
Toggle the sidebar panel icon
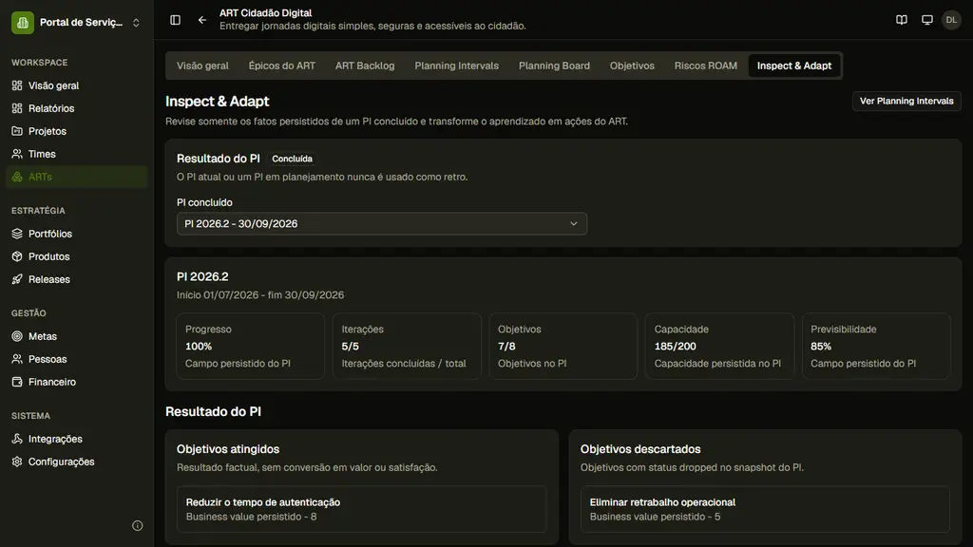175,20
